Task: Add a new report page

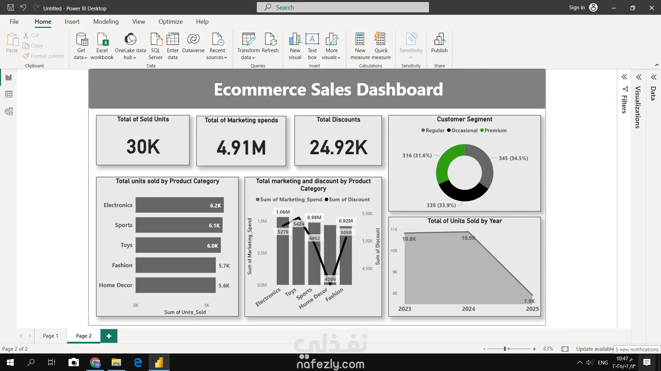Action: [109, 336]
